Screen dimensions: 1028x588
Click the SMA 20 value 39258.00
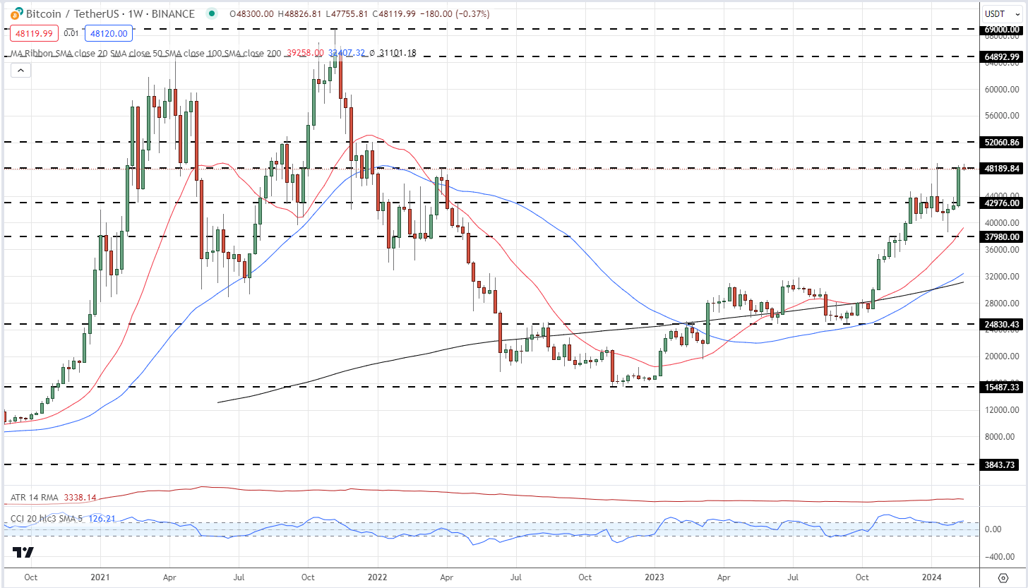pyautogui.click(x=306, y=53)
